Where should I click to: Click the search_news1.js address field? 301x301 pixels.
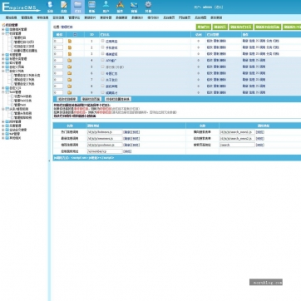pyautogui.click(x=237, y=132)
